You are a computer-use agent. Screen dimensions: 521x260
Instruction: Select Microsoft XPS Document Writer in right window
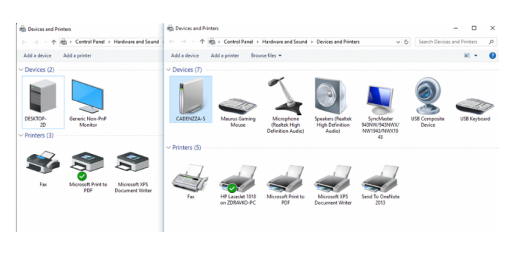point(333,185)
